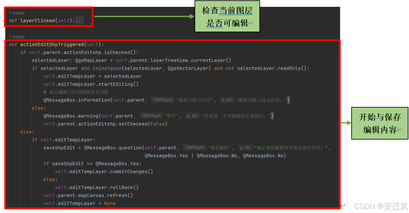Click QWidget inlay hint in information line
Screen dimensions: 409x213
pyautogui.click(x=163, y=100)
